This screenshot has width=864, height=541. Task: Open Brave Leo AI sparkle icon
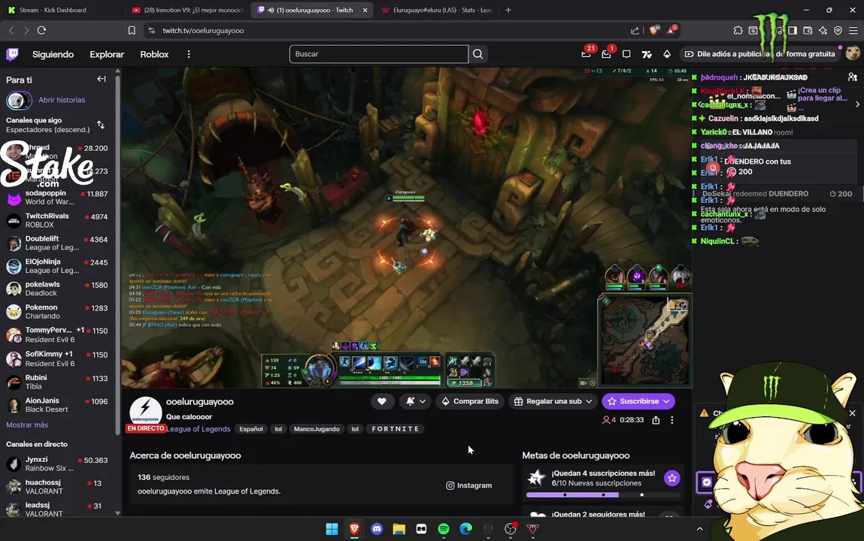(823, 30)
